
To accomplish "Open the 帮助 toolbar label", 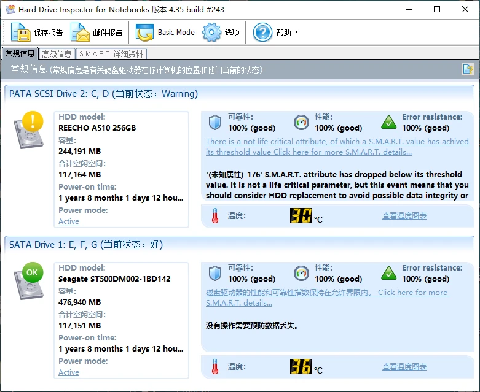I will (x=283, y=33).
